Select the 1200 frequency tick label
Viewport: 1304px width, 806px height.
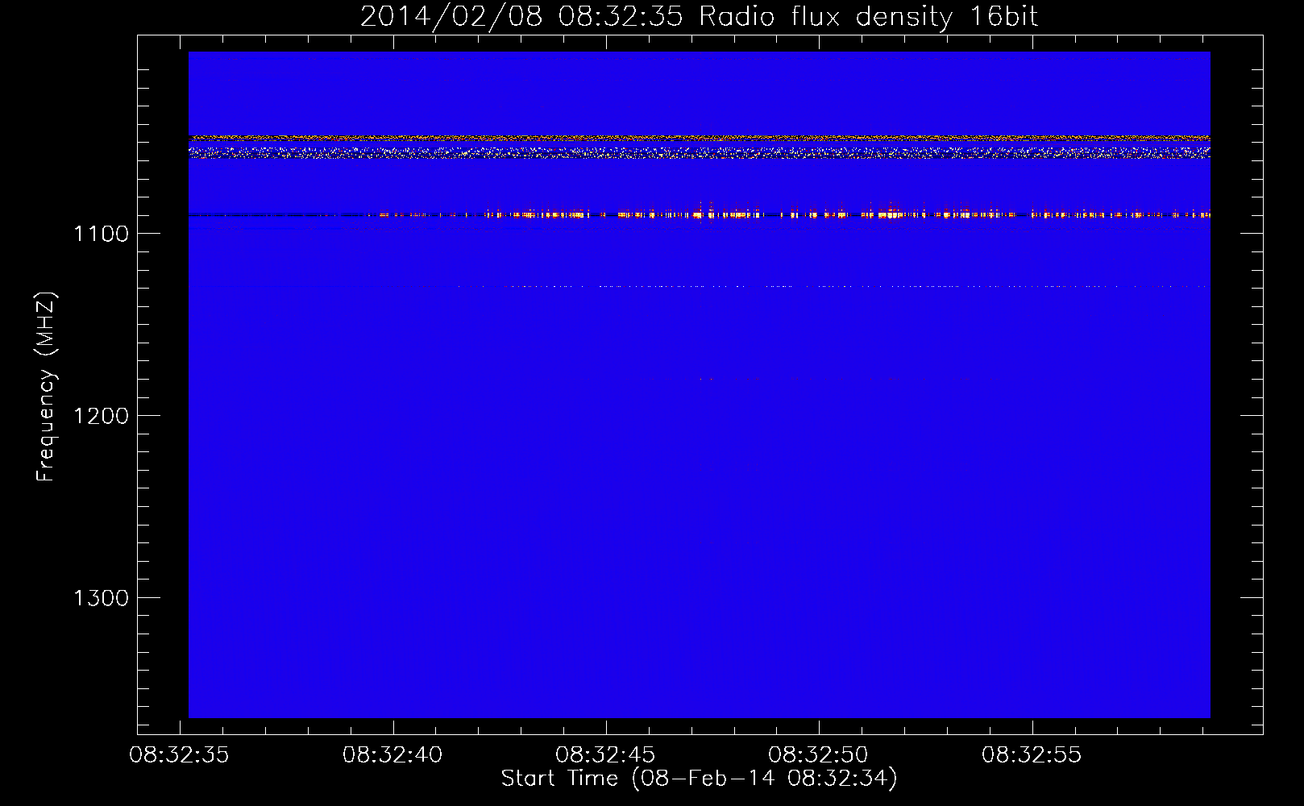[x=101, y=416]
